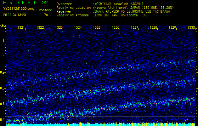The image size is (198, 126).
Task: Click the 1330 time marker
Action: pyautogui.click(x=191, y=27)
